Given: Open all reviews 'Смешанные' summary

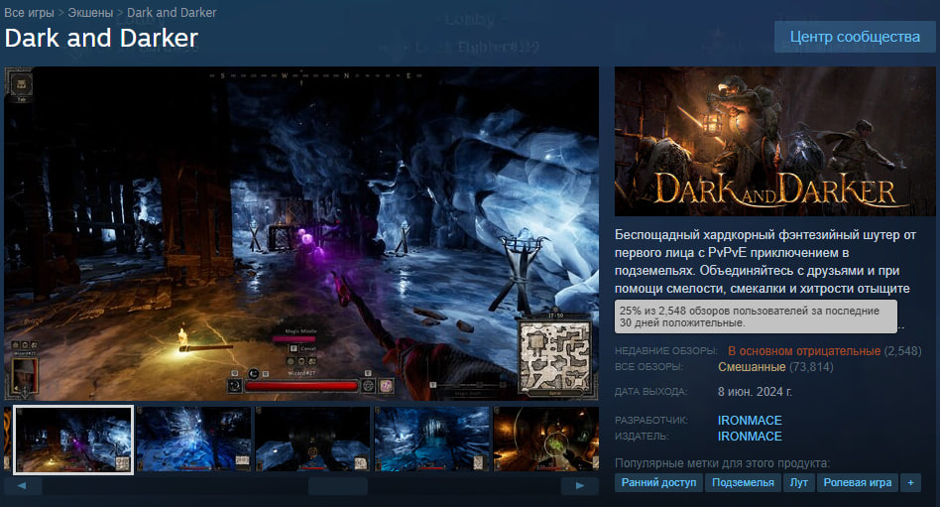Looking at the screenshot, I should [751, 367].
